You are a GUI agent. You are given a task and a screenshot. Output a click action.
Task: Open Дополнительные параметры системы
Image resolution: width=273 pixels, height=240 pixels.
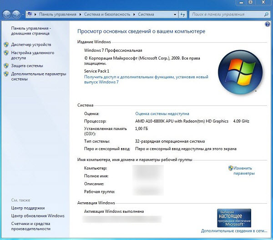(x=39, y=76)
